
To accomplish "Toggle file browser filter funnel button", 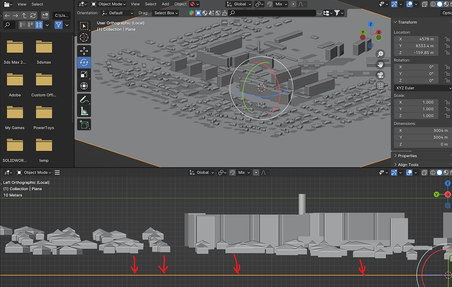I will 59,25.
